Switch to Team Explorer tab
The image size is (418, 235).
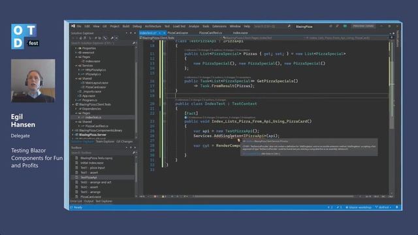[x=105, y=142]
